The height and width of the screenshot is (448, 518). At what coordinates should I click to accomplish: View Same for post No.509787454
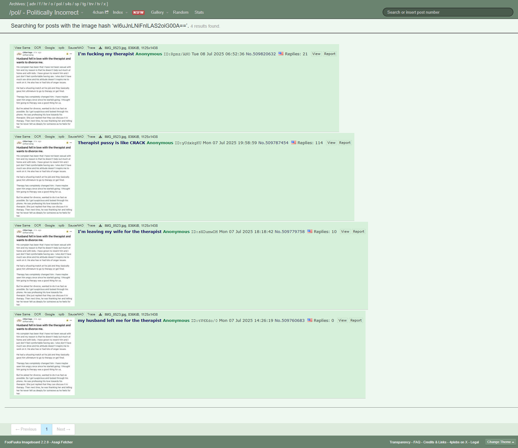pos(22,137)
